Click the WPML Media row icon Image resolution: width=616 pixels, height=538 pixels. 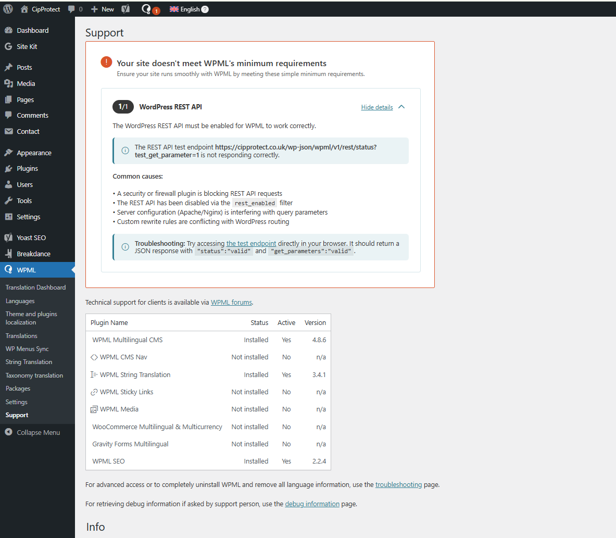point(94,409)
